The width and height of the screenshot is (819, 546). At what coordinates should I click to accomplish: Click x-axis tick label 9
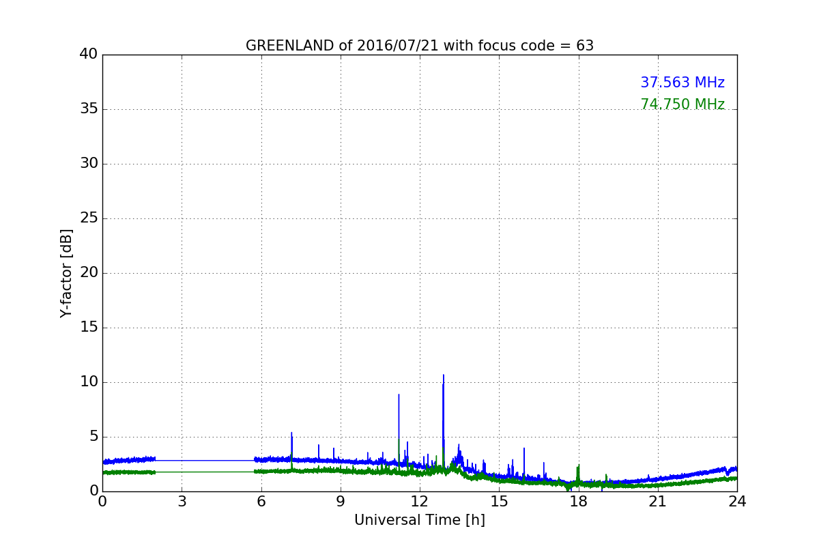point(341,502)
